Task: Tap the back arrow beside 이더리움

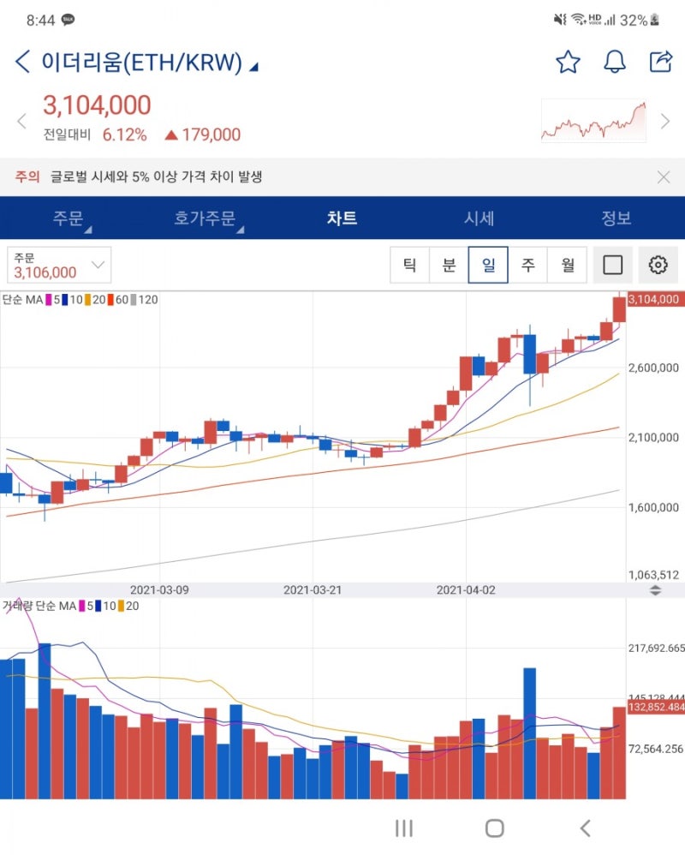Action: 22,62
